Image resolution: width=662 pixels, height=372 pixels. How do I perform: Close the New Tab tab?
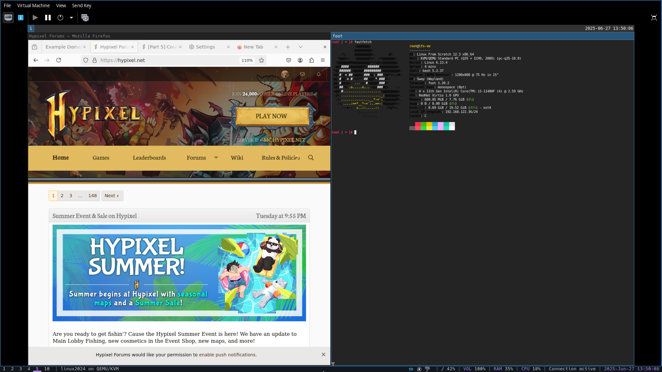click(276, 47)
